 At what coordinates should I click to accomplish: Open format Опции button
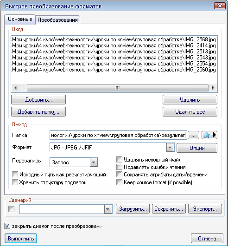click(x=197, y=148)
